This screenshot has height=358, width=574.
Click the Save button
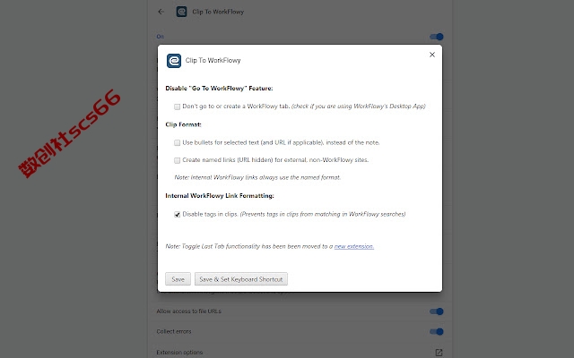point(178,279)
